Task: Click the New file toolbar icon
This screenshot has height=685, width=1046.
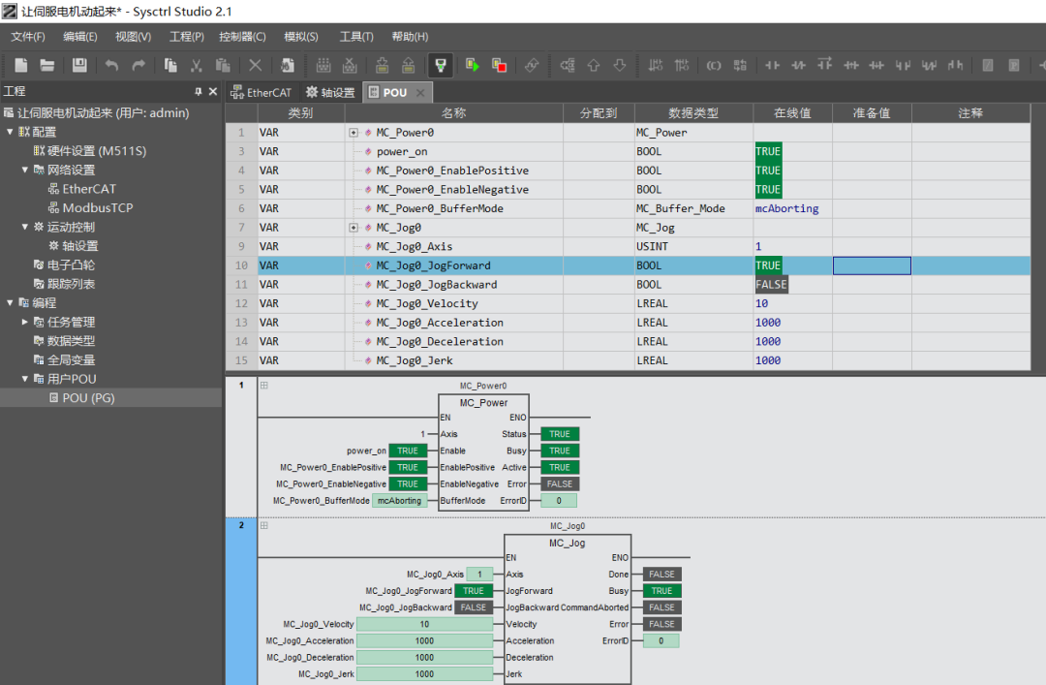Action: (20, 65)
